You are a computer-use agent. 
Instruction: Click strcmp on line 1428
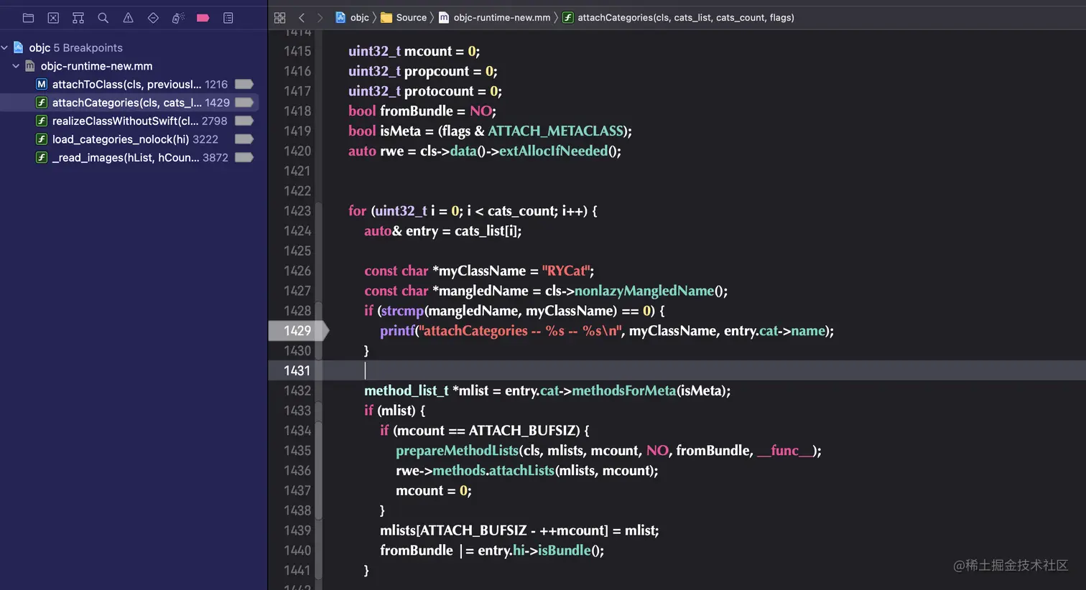402,311
